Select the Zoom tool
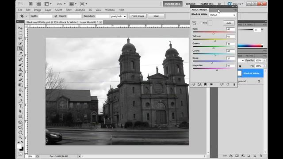The image size is (283, 159). pyautogui.click(x=20, y=137)
